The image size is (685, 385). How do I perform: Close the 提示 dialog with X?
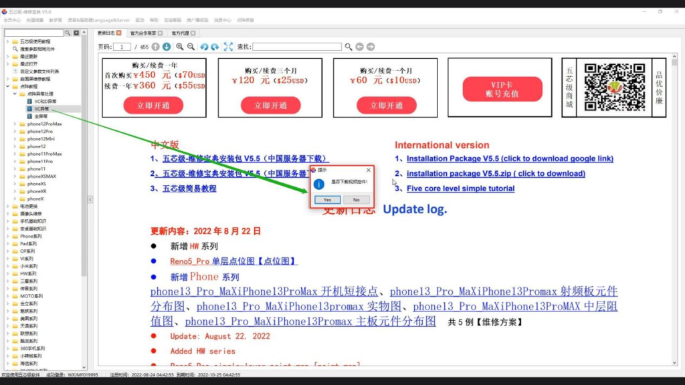(369, 170)
